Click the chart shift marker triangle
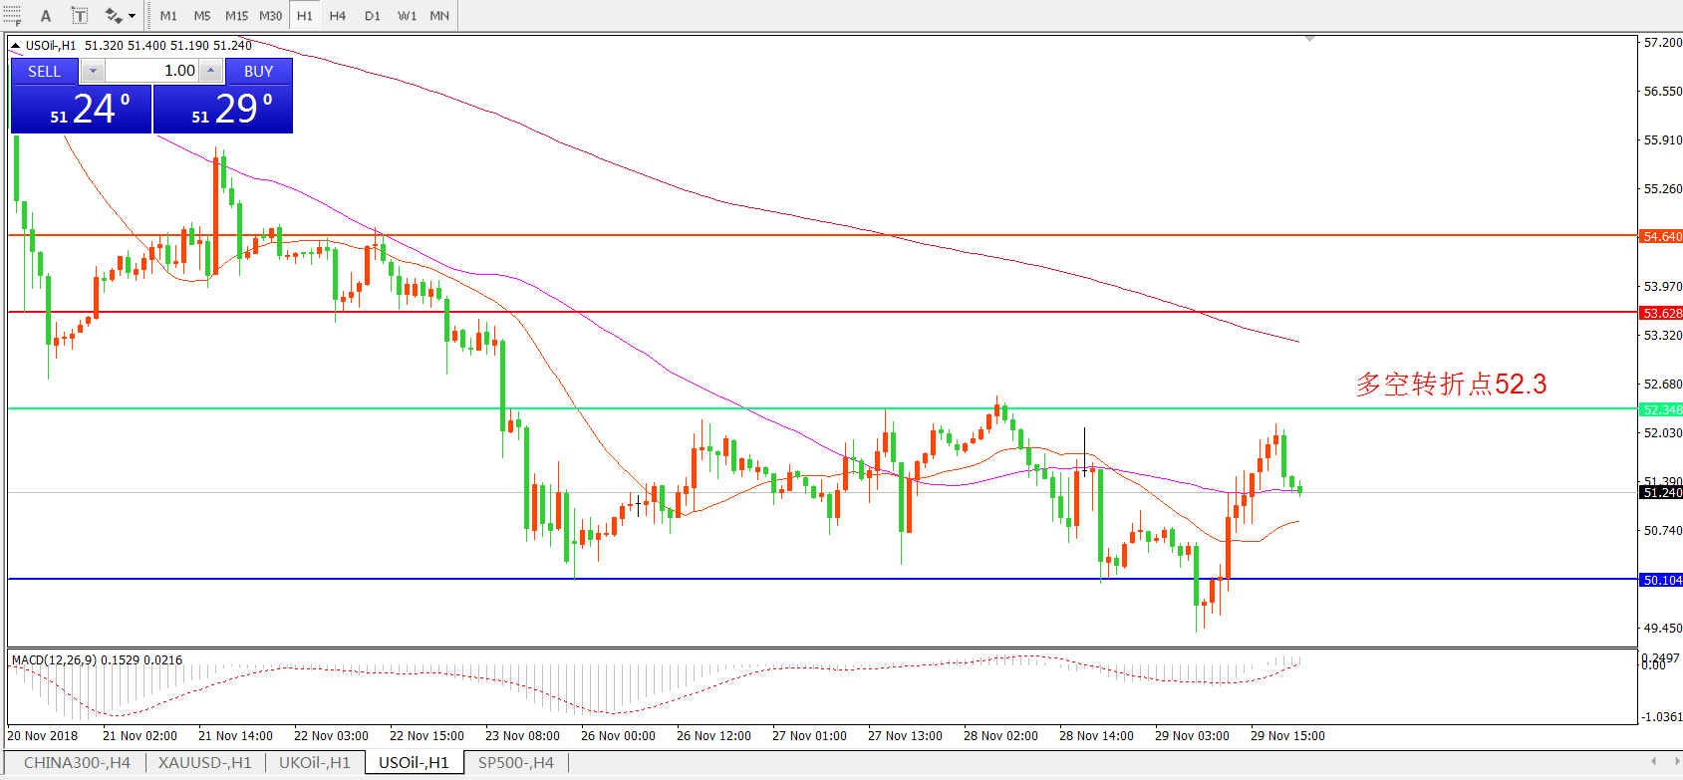The image size is (1683, 780). point(1309,39)
